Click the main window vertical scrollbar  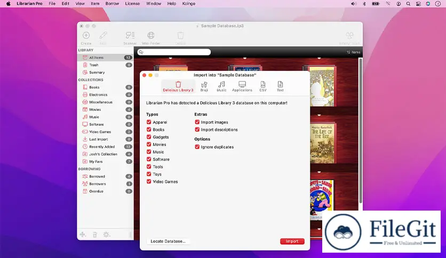361,130
